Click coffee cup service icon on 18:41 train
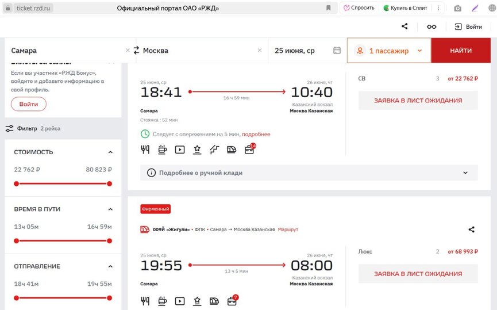 point(162,150)
